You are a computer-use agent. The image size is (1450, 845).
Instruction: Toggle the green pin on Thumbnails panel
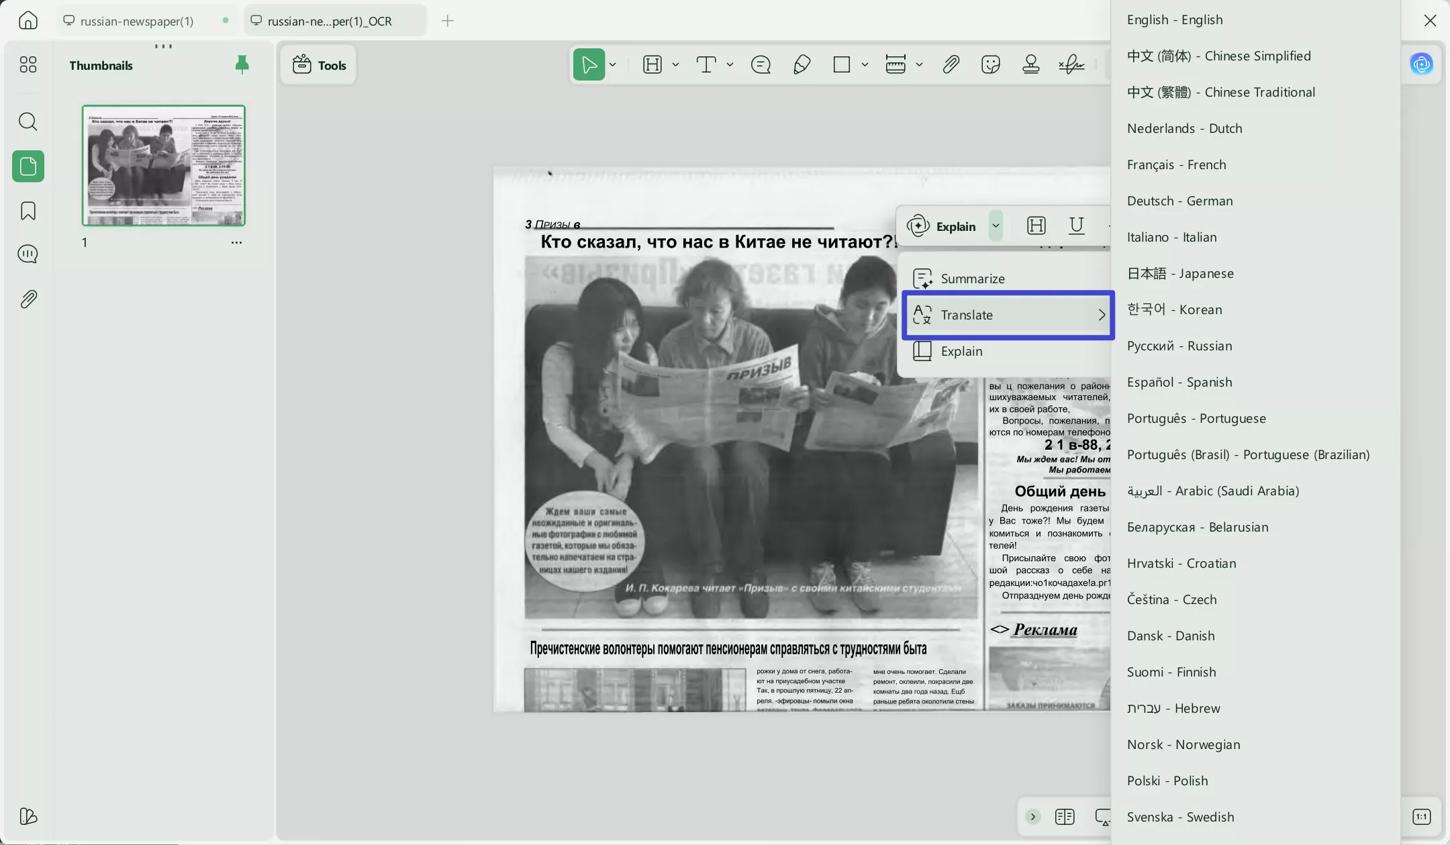point(242,64)
